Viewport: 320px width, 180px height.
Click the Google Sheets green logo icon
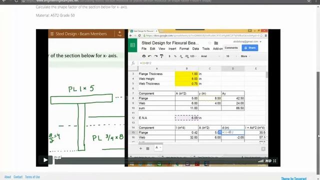click(x=132, y=45)
